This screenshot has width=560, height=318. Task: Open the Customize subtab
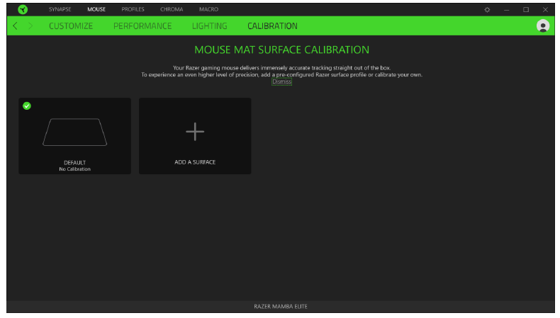point(71,26)
